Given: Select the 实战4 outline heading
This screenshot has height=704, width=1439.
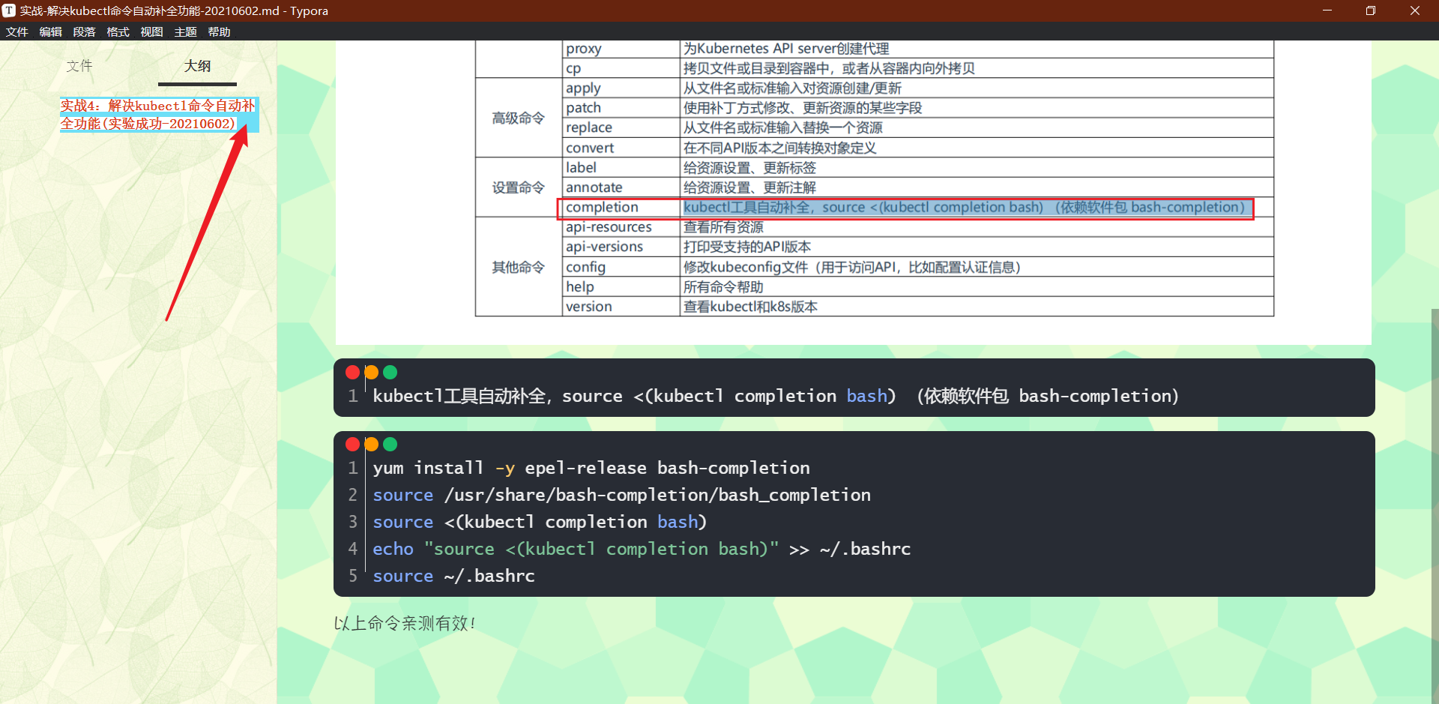Looking at the screenshot, I should (x=156, y=114).
